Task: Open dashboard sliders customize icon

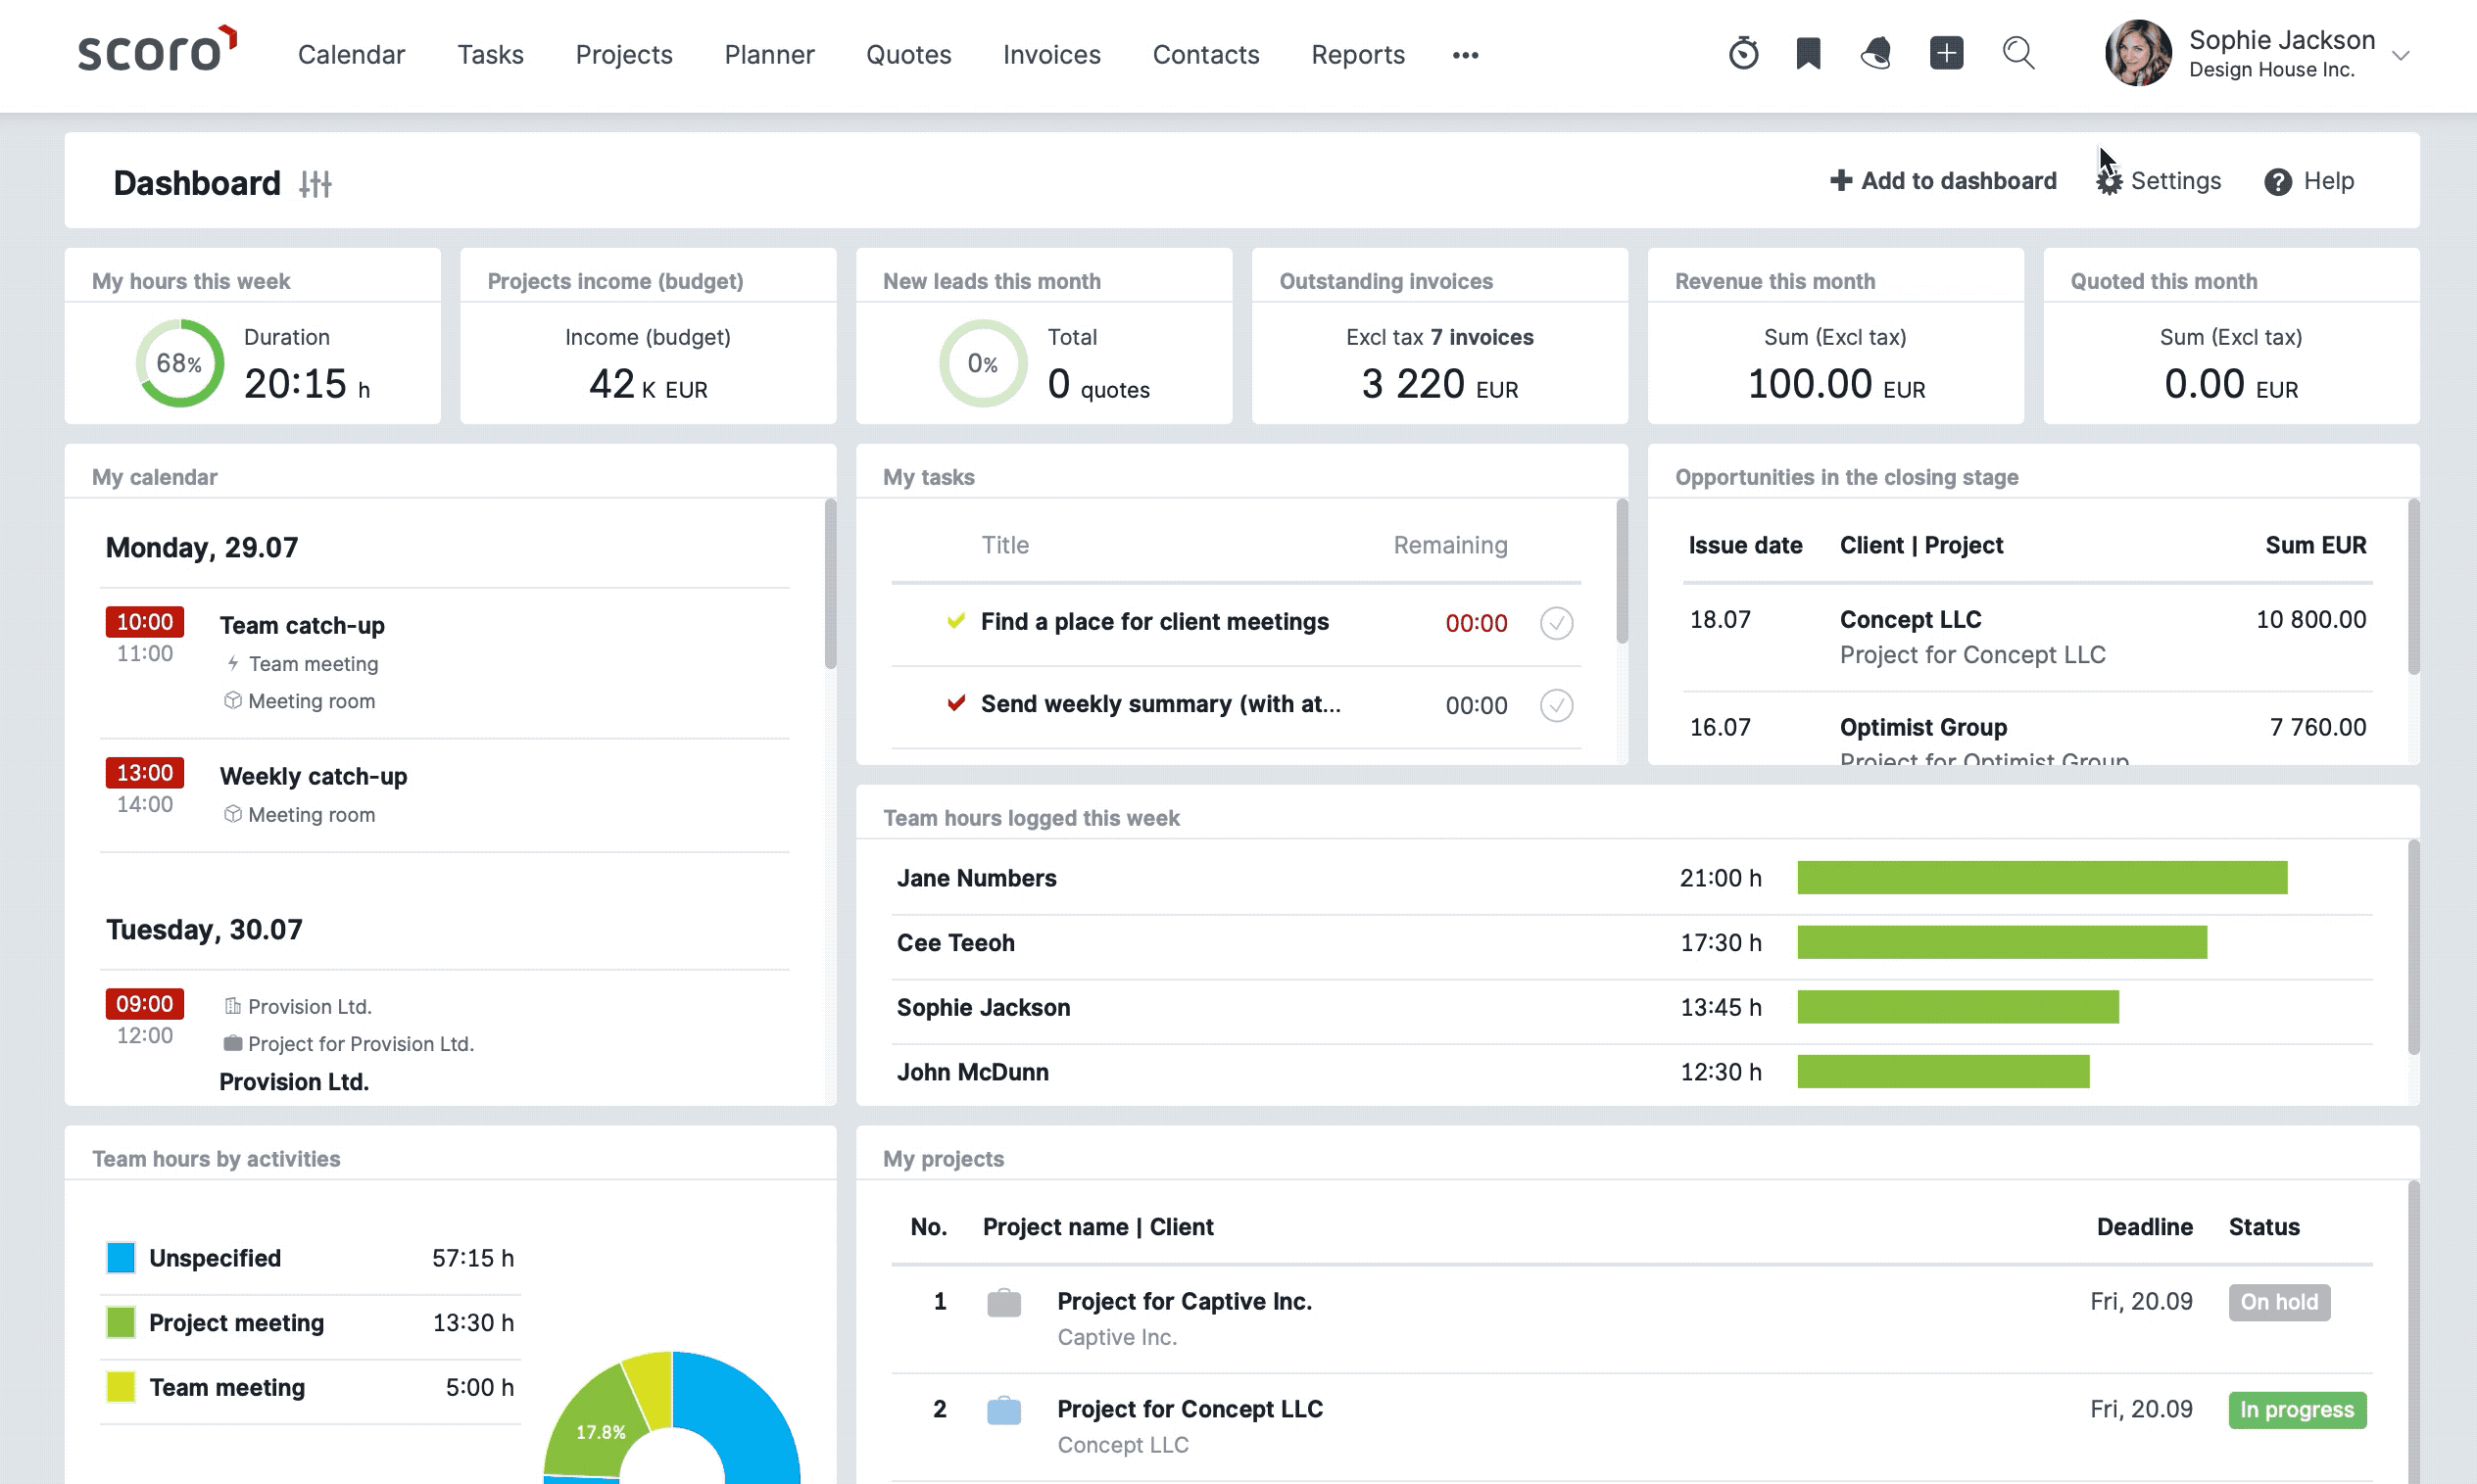Action: pos(315,184)
